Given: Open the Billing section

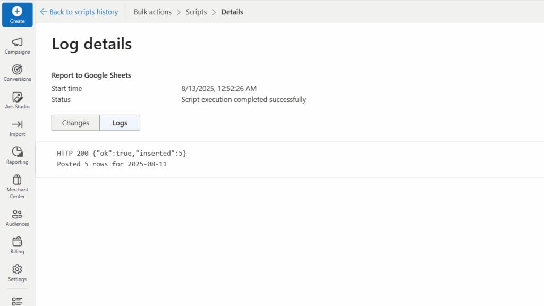Looking at the screenshot, I should click(x=17, y=244).
